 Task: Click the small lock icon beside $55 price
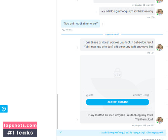pyautogui.click(x=87, y=95)
